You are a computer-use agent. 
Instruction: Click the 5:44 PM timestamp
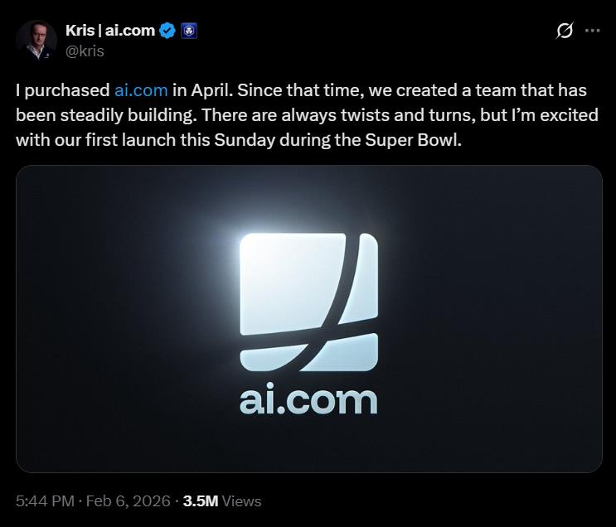pos(46,501)
